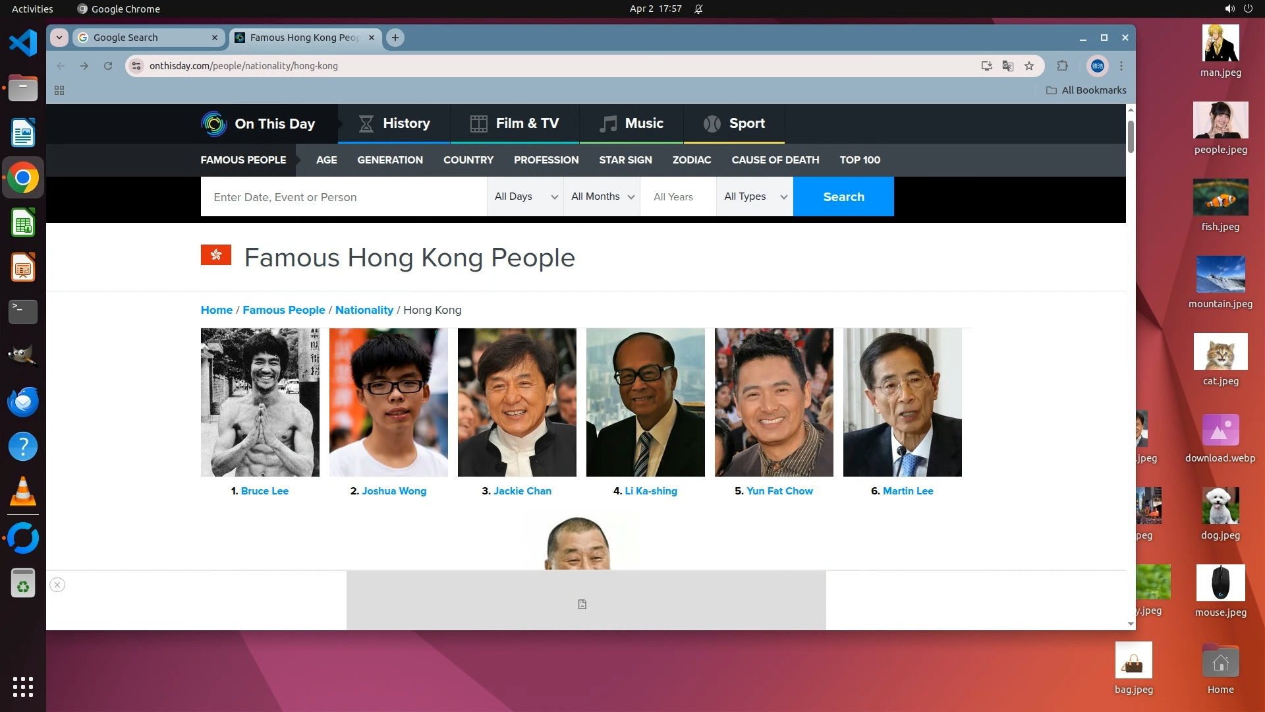Click the page vertical scrollbar
This screenshot has height=712, width=1265.
1131,136
